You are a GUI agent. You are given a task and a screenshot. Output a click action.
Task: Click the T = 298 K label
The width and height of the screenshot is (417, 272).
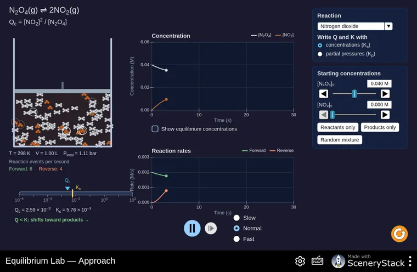point(20,154)
